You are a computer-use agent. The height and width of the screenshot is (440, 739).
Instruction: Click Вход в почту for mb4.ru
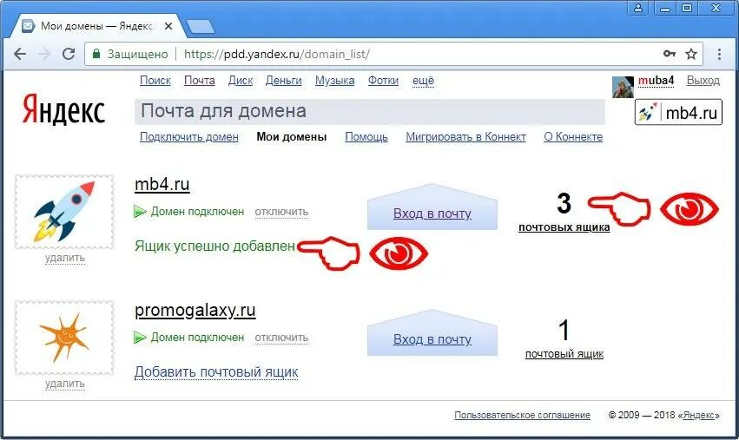coord(432,213)
